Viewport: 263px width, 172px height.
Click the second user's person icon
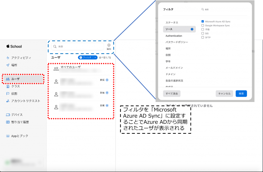pyautogui.click(x=56, y=94)
